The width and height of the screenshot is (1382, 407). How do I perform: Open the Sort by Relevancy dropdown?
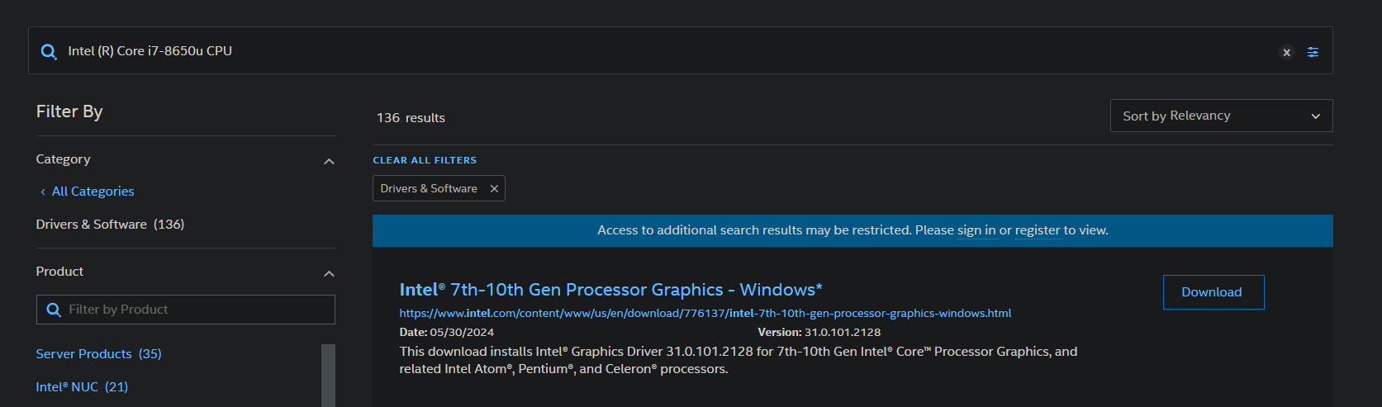pos(1221,116)
